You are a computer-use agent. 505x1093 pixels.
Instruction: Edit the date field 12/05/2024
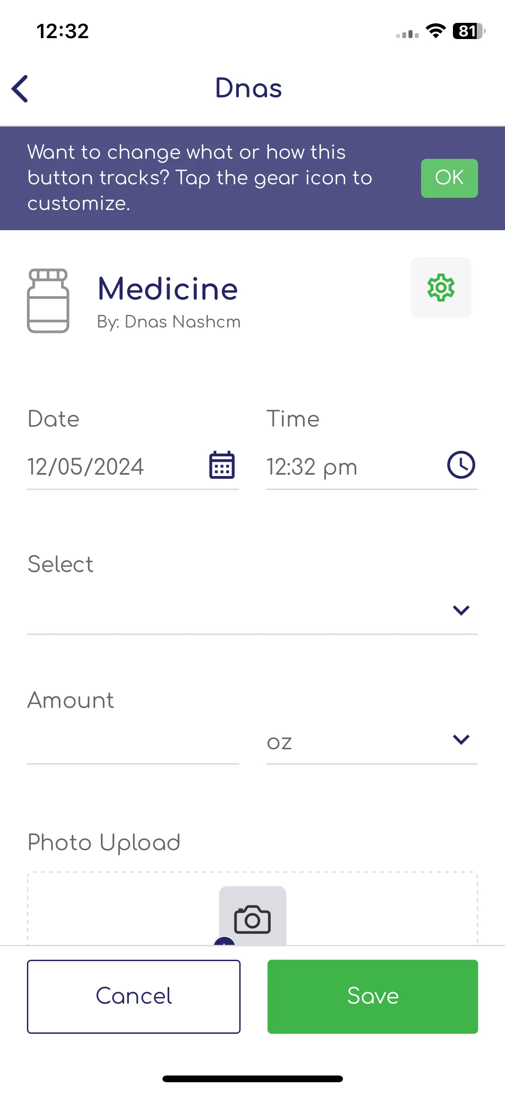(133, 467)
